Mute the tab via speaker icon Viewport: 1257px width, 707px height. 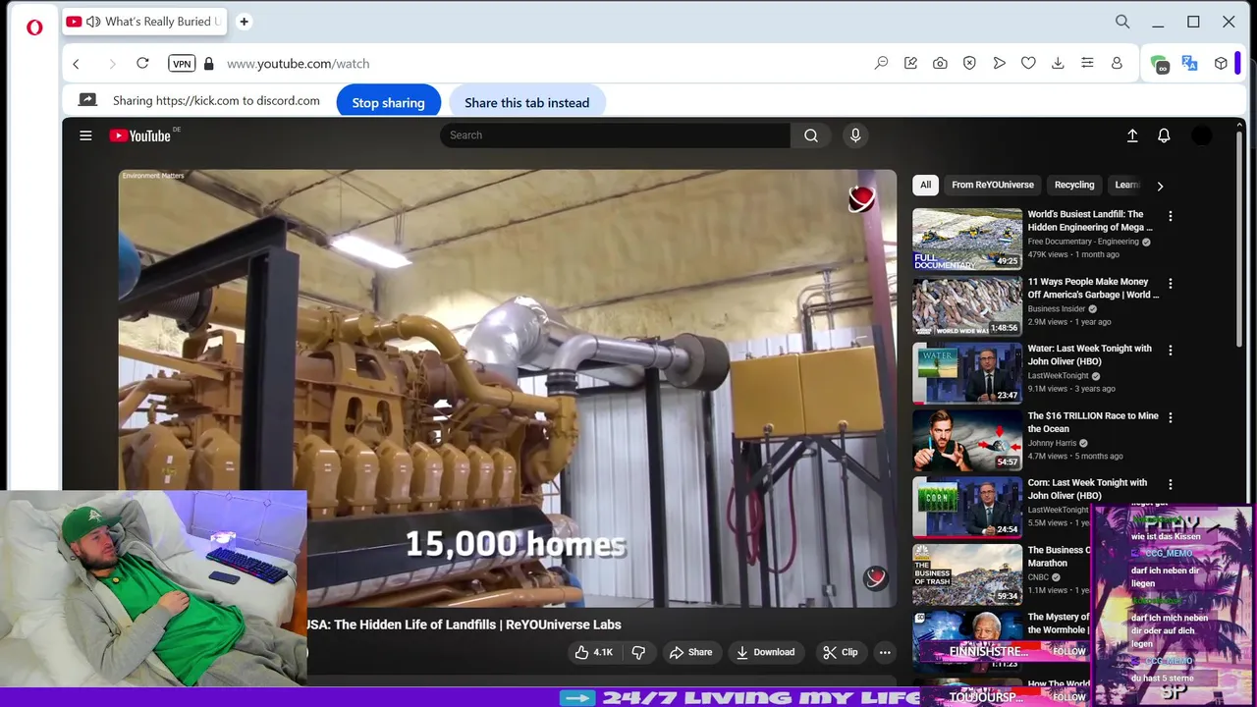tap(93, 22)
